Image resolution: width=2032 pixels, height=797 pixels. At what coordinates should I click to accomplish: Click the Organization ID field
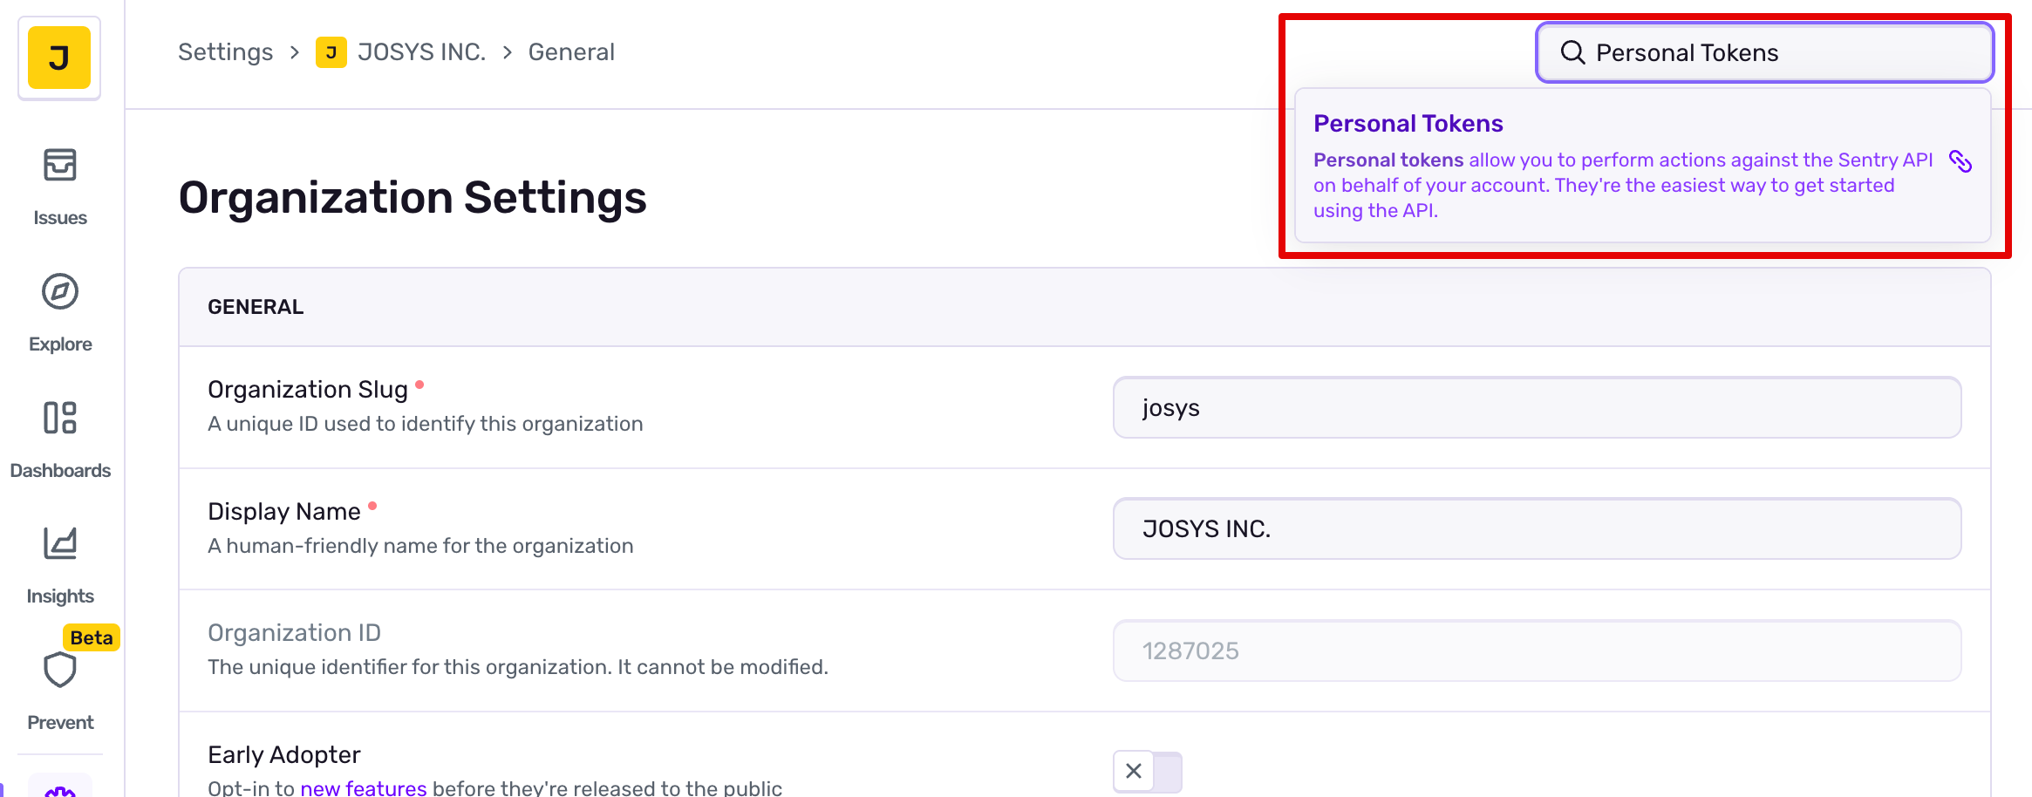click(x=1537, y=651)
